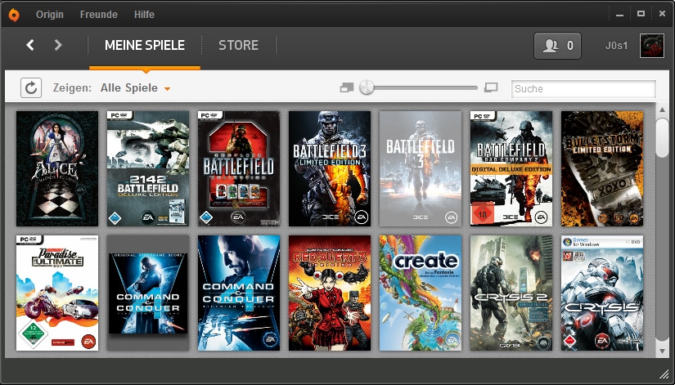Switch to the STORE tab
675x385 pixels.
[x=238, y=45]
